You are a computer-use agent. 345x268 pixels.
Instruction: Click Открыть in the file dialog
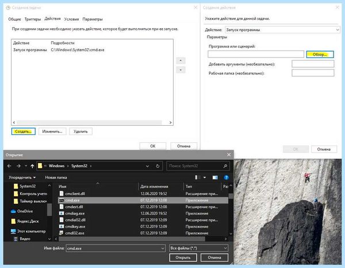pyautogui.click(x=183, y=258)
